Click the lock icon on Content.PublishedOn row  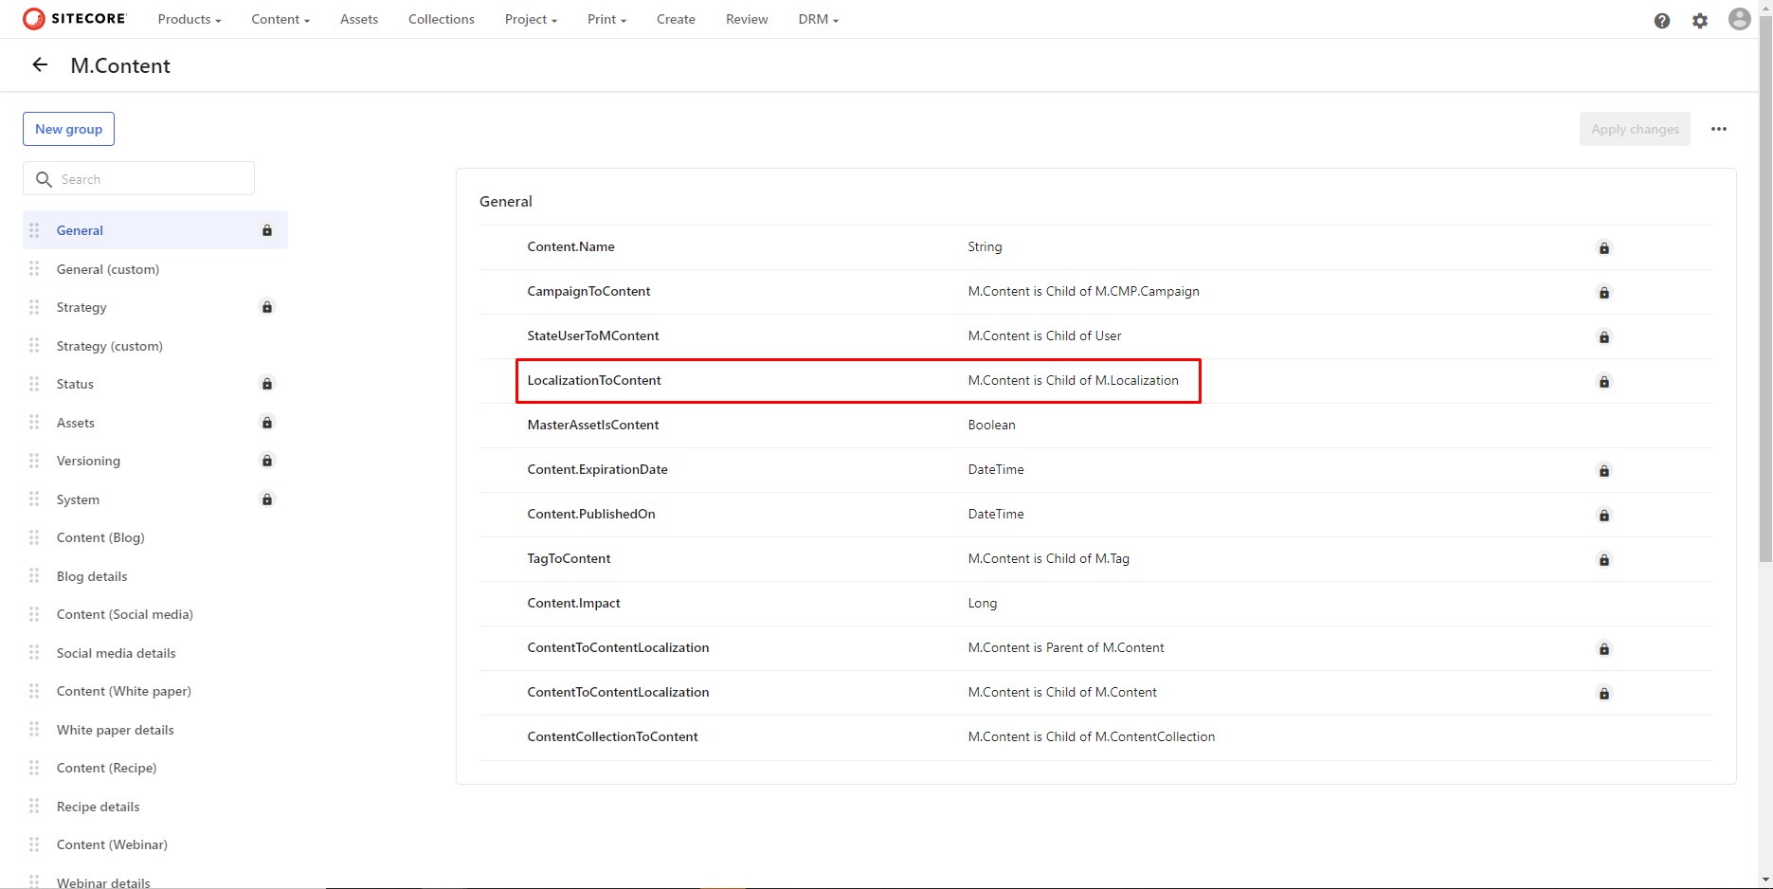coord(1604,516)
